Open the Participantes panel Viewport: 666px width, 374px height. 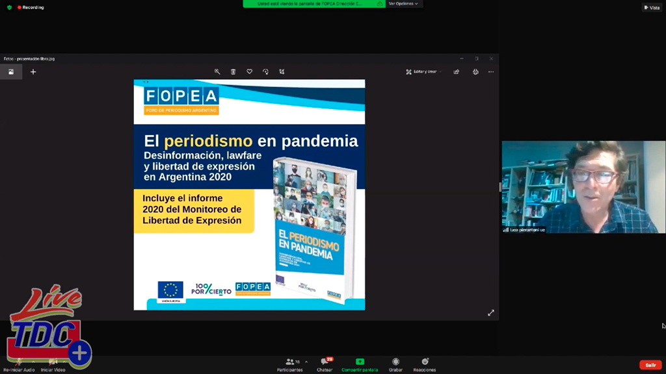[290, 364]
